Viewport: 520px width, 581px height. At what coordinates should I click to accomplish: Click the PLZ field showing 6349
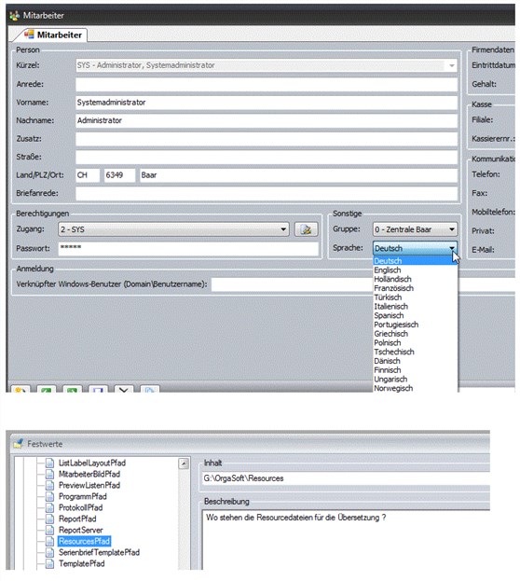119,175
